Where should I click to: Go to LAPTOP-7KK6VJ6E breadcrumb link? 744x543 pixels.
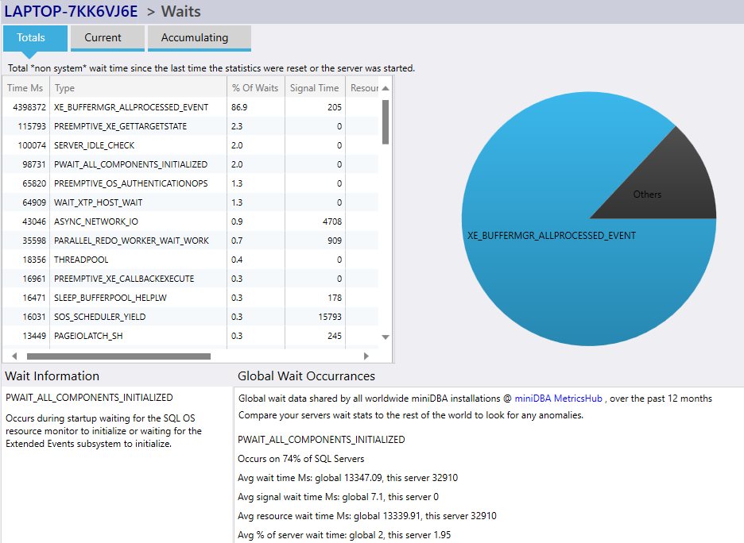[72, 11]
